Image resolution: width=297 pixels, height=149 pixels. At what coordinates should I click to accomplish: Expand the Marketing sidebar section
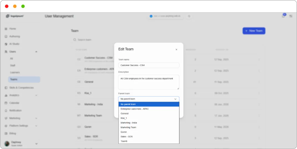(x=36, y=118)
